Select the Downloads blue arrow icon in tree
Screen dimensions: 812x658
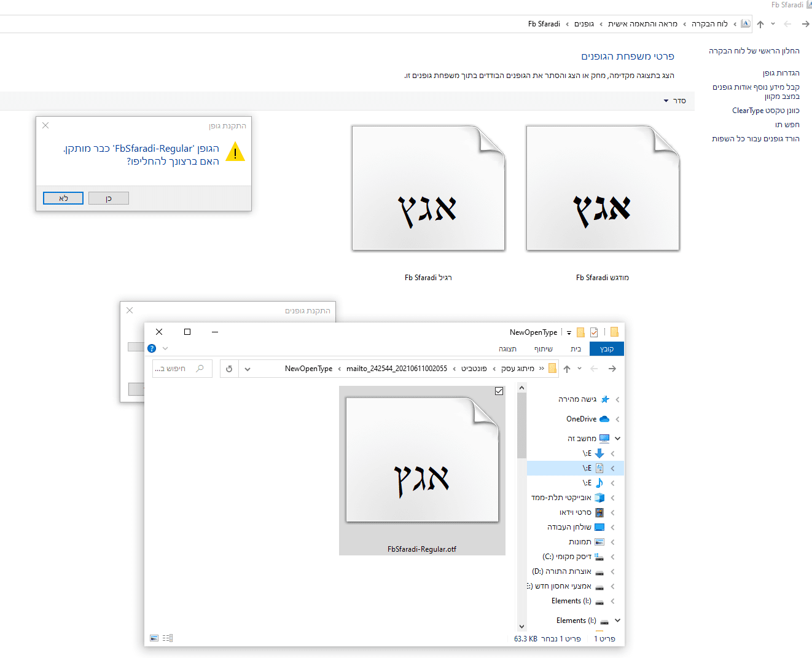tap(599, 453)
